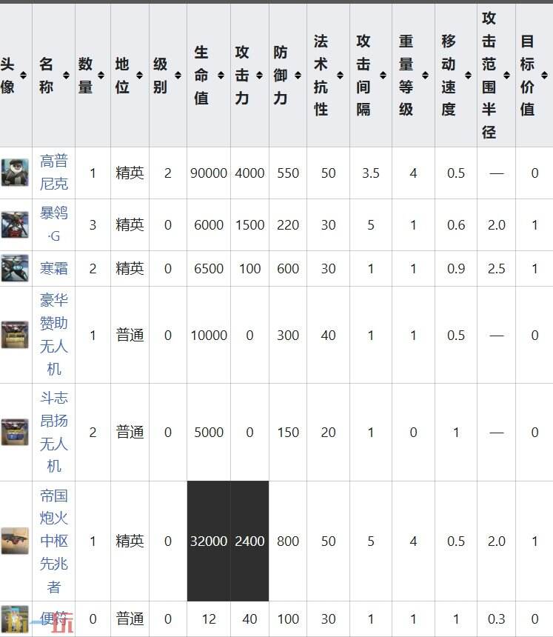Sort table by 防御力 column arrows

click(x=298, y=75)
